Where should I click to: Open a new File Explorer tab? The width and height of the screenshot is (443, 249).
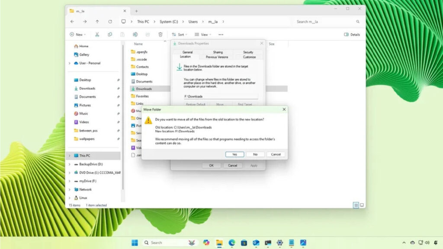tap(136, 11)
